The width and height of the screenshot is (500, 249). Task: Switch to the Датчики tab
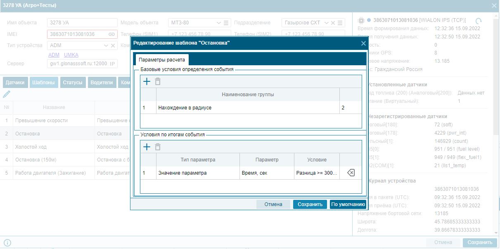click(x=15, y=82)
